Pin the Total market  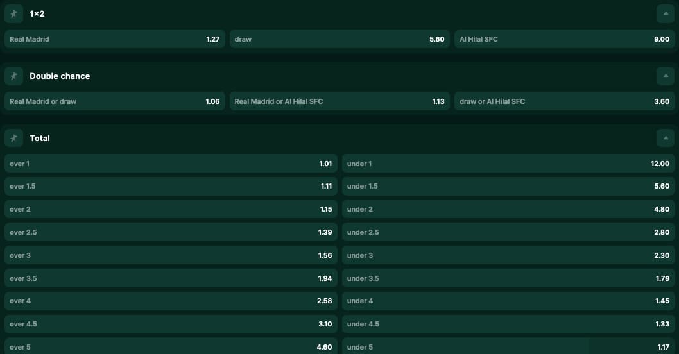coord(14,138)
